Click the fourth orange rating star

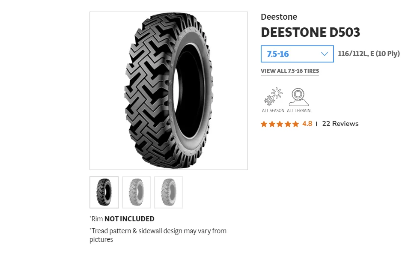pyautogui.click(x=287, y=124)
